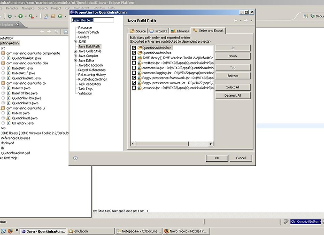The image size is (324, 235).
Task: Check the J2ME library export checkbox
Action: [x=134, y=58]
